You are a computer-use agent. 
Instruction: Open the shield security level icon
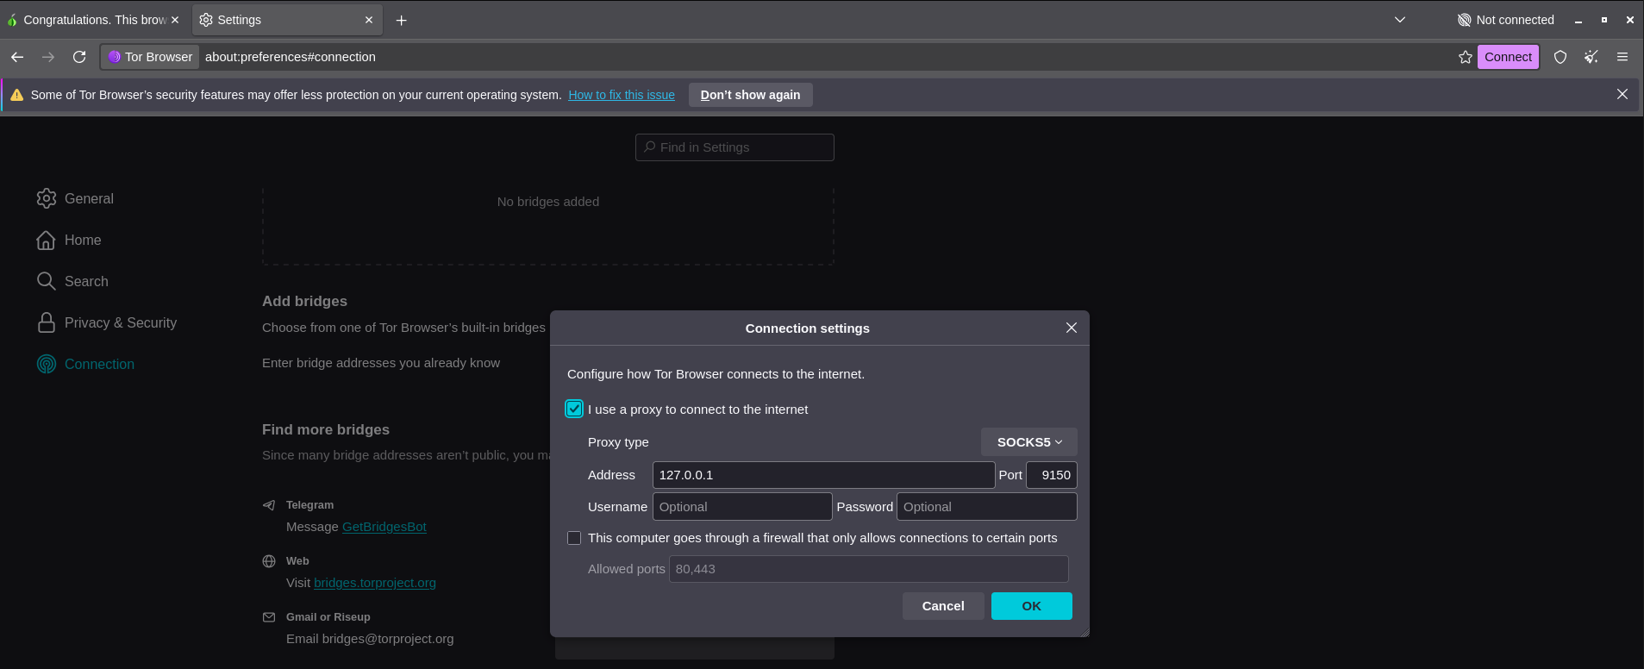click(1560, 57)
